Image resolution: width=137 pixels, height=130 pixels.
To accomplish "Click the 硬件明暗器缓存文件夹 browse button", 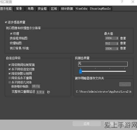I will tap(125, 84).
